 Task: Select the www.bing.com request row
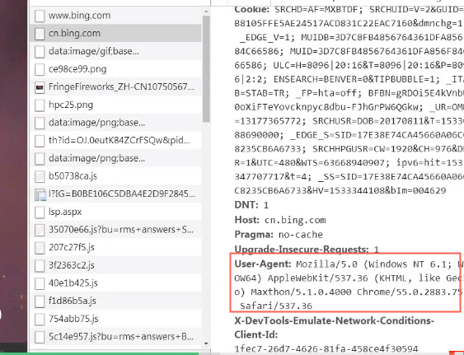[115, 16]
